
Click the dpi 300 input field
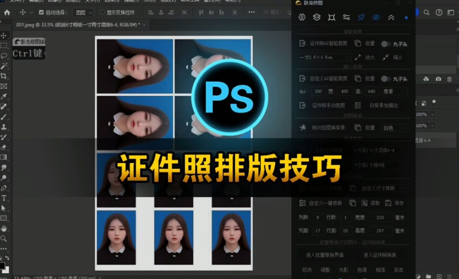tap(318, 91)
